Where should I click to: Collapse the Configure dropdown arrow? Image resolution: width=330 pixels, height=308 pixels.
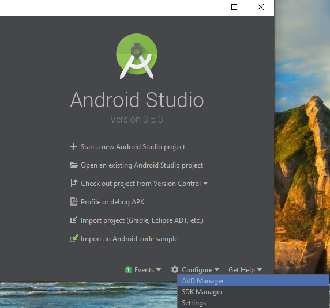pos(217,269)
